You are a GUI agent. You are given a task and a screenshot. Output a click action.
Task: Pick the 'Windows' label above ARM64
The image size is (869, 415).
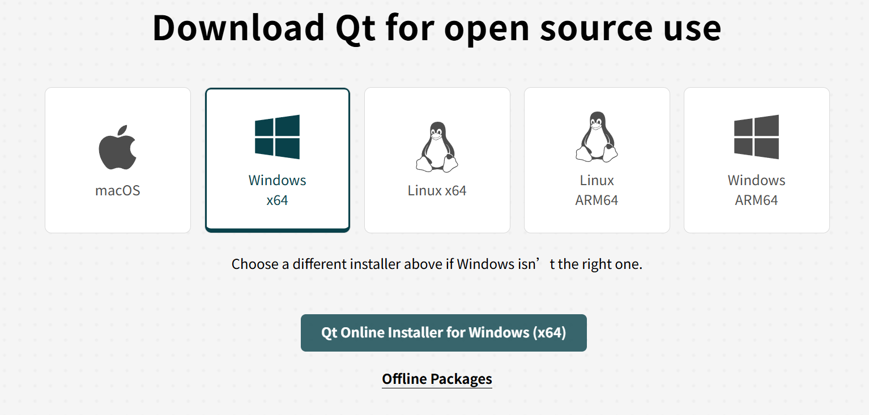pos(757,180)
